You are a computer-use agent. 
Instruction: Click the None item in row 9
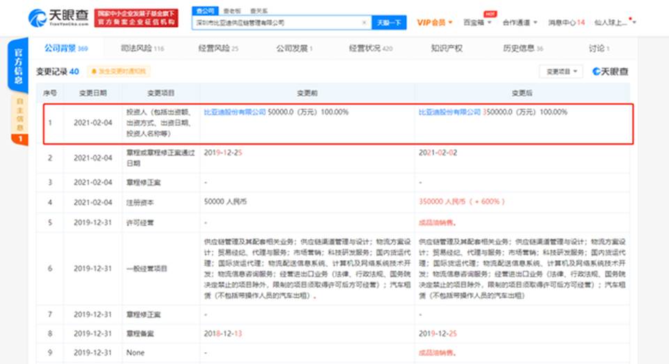point(135,352)
